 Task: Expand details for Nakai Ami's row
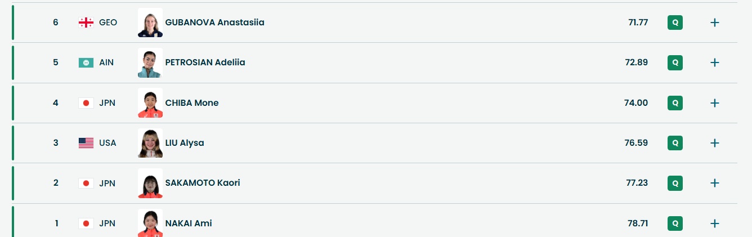[x=714, y=223]
